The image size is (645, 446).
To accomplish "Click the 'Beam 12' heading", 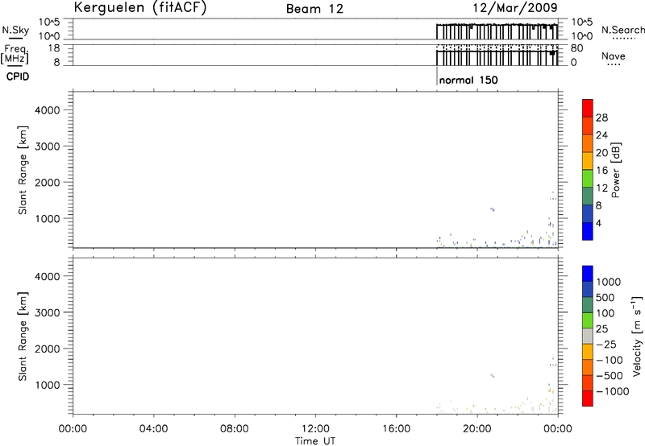I will coord(314,9).
